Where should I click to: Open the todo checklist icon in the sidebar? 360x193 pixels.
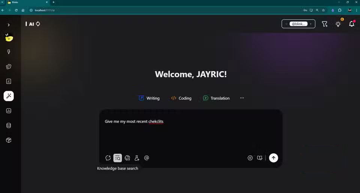coord(9,81)
